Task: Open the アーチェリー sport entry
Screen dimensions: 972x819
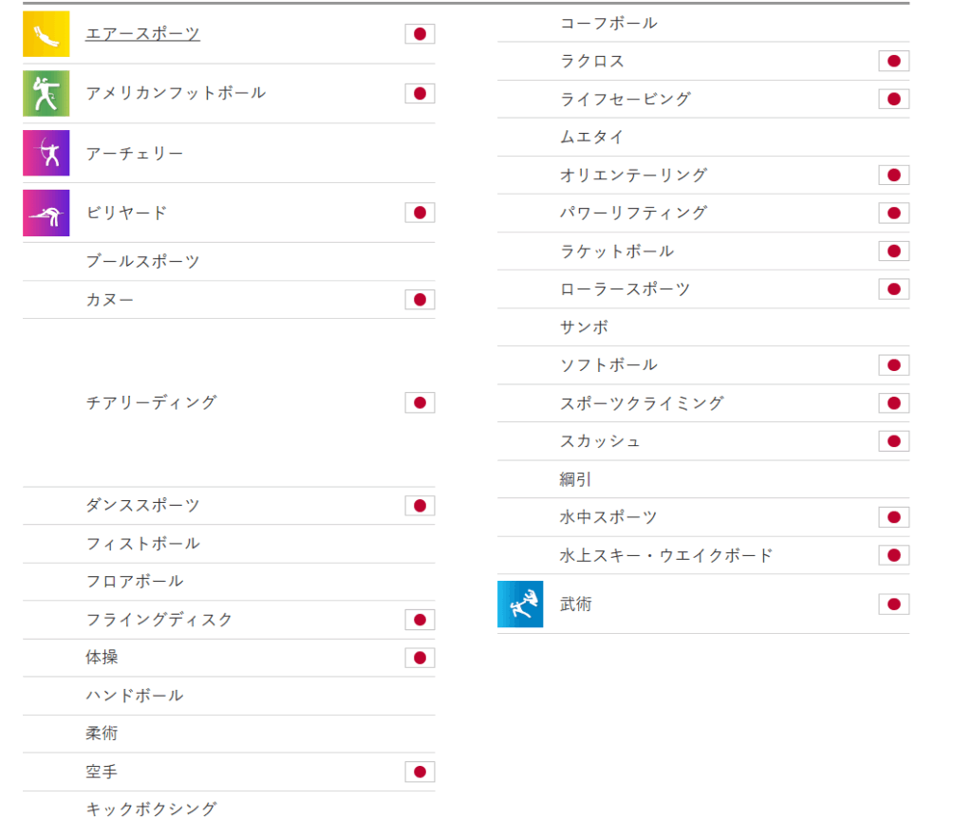Action: click(x=135, y=153)
